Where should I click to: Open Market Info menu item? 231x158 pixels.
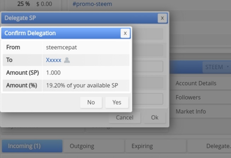click(201, 111)
